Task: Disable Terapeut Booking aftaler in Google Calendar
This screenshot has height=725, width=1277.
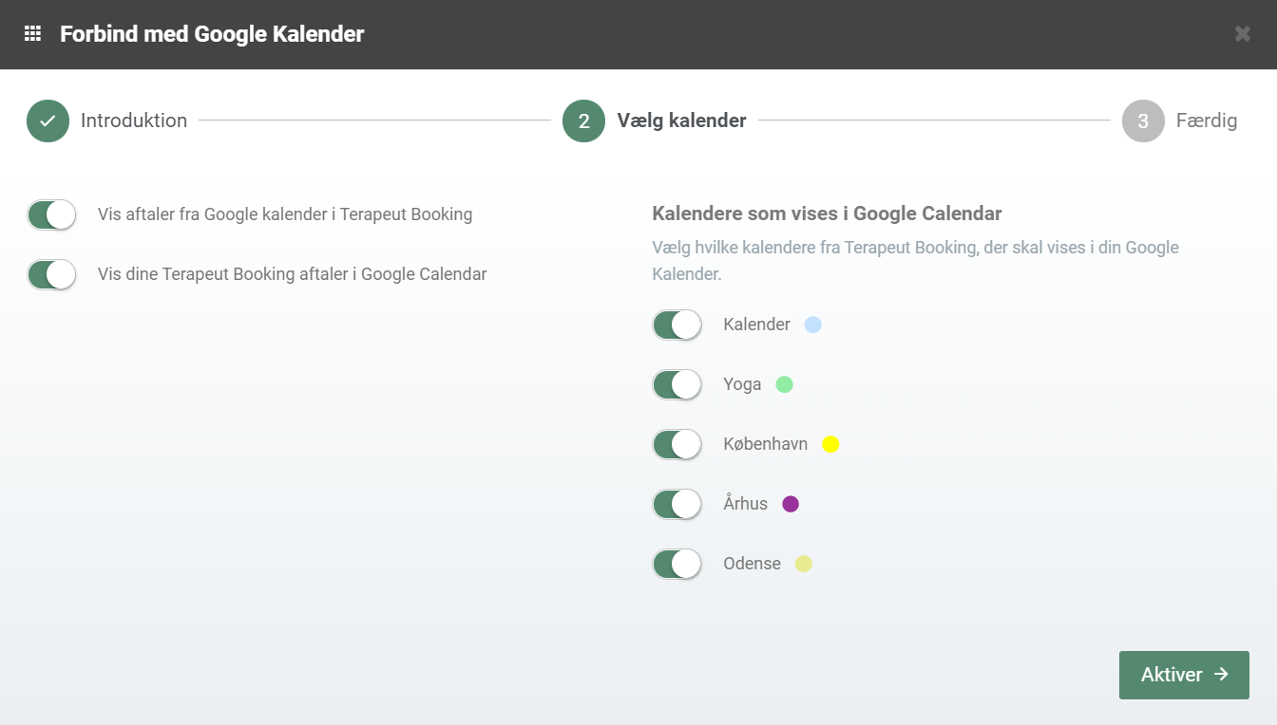Action: point(51,274)
